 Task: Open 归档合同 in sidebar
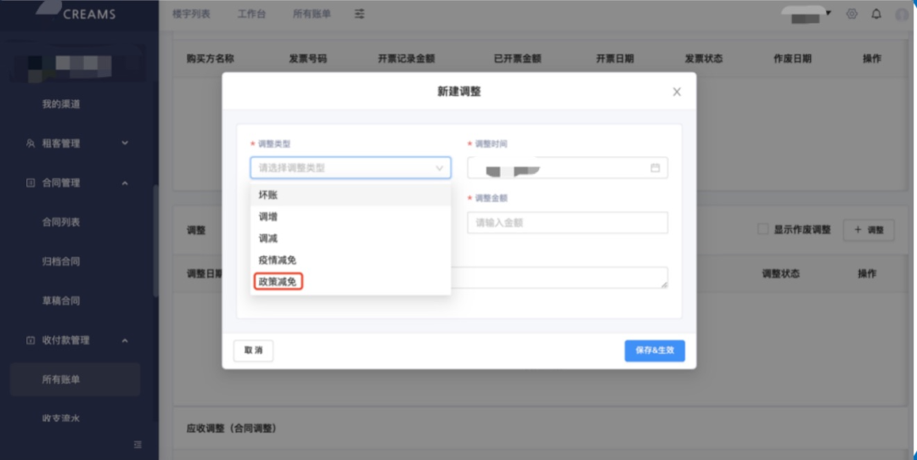click(61, 261)
